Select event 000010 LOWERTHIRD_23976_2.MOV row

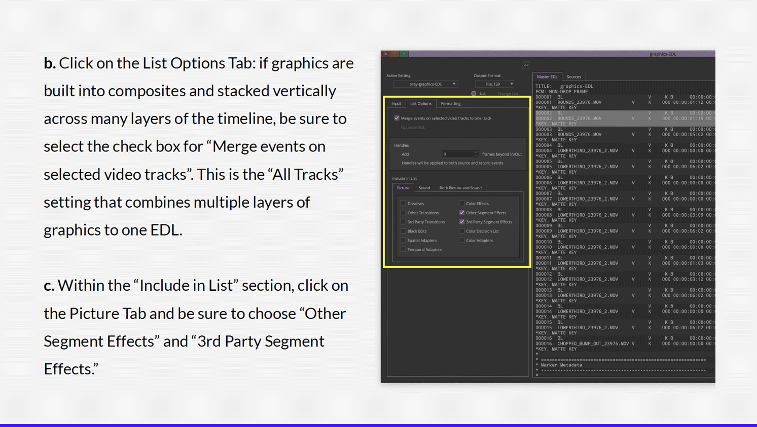625,247
